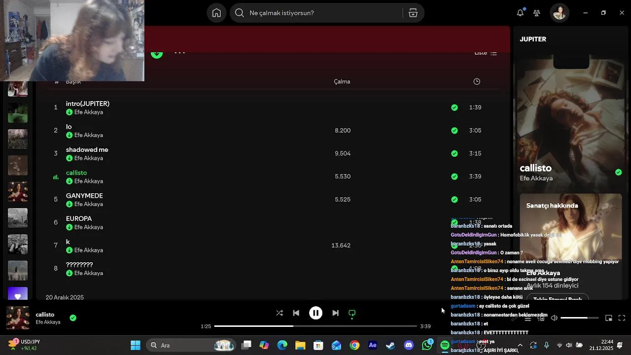
Task: Go to Spotify home
Action: tap(216, 13)
